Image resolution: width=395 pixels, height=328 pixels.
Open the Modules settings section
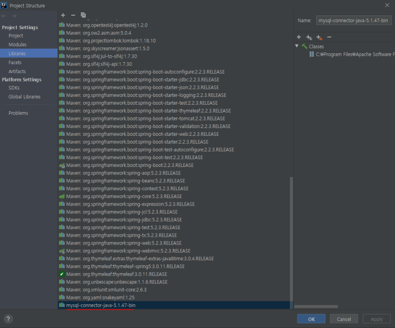(17, 44)
